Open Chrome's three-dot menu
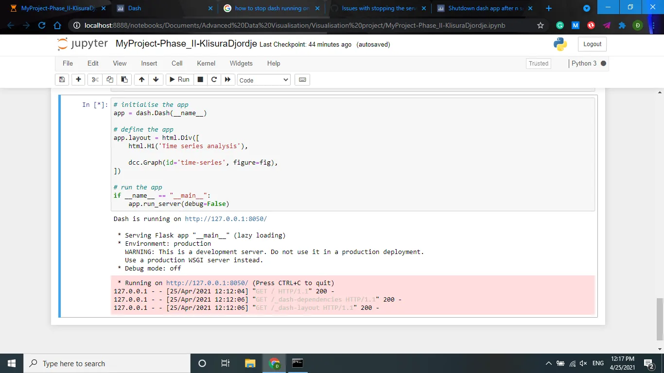The height and width of the screenshot is (373, 664). point(653,25)
